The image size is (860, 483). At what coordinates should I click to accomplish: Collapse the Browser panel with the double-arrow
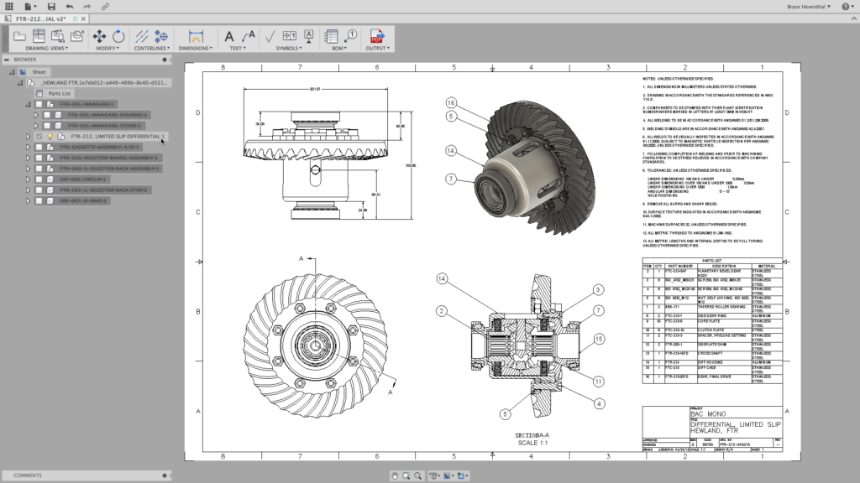coord(6,60)
